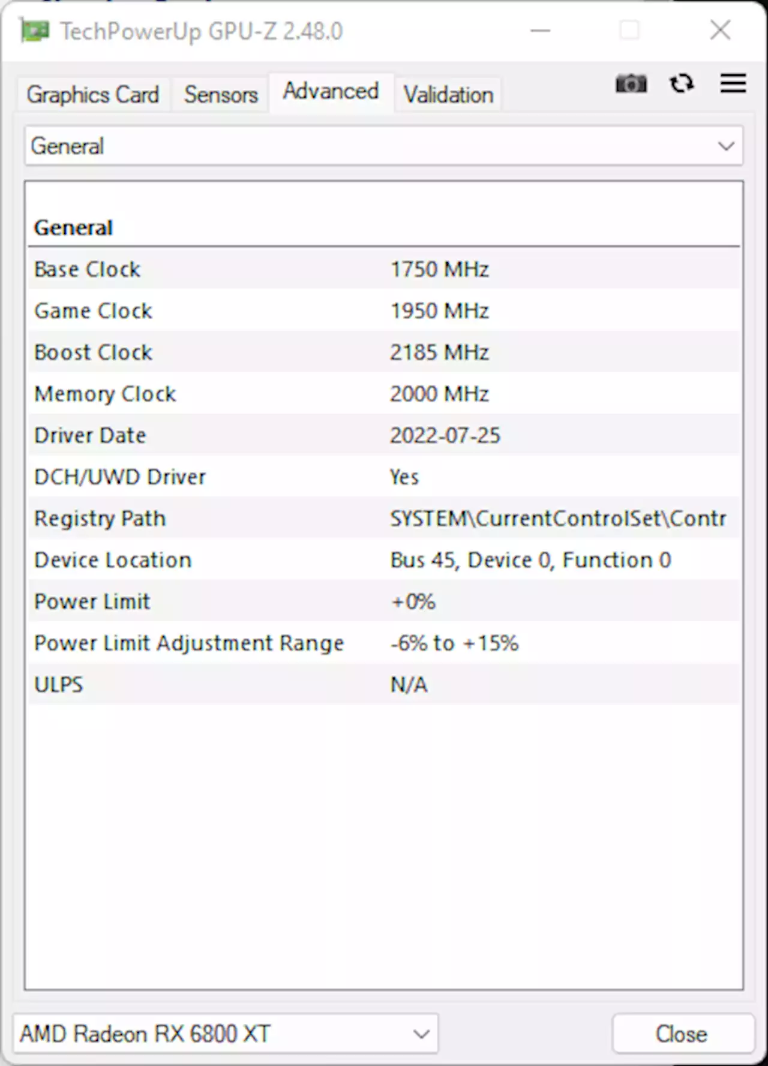The width and height of the screenshot is (768, 1066).
Task: Click the SYSTEM\CurrentControlSet registry value
Action: coord(558,518)
